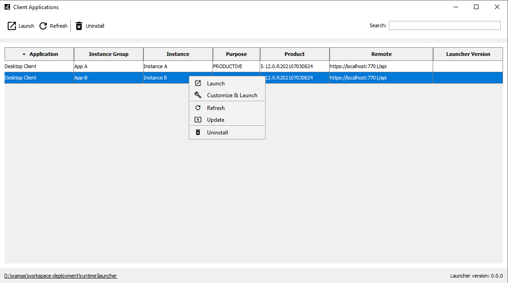The image size is (508, 283).
Task: Click the Launcher Version column header
Action: click(x=468, y=54)
